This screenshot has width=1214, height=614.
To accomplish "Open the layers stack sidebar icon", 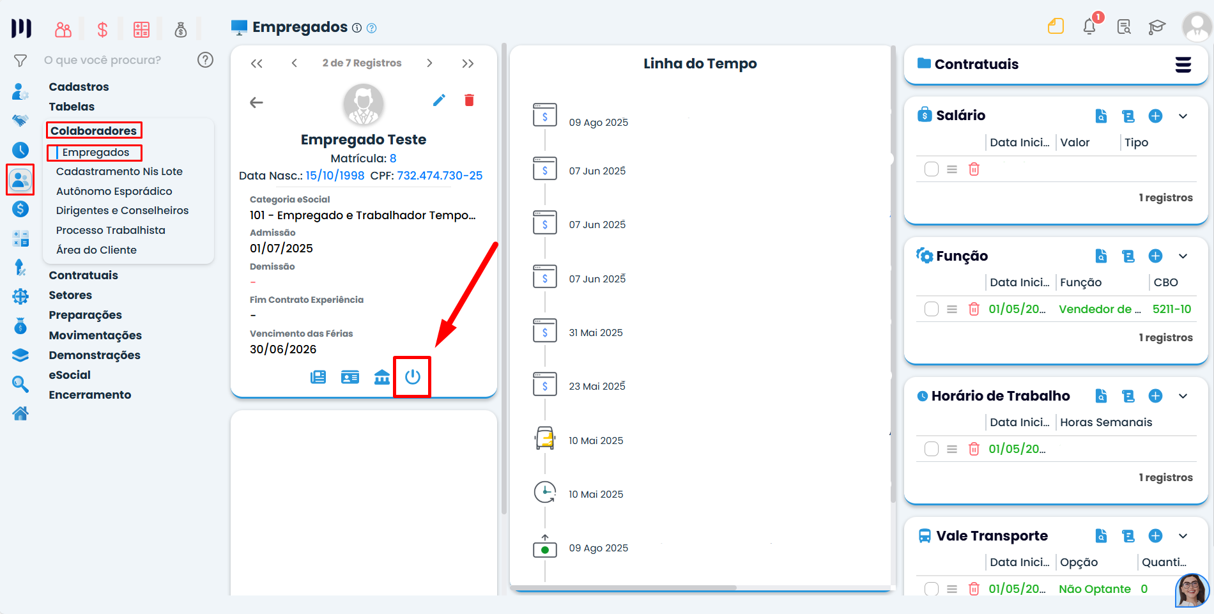I will click(20, 355).
